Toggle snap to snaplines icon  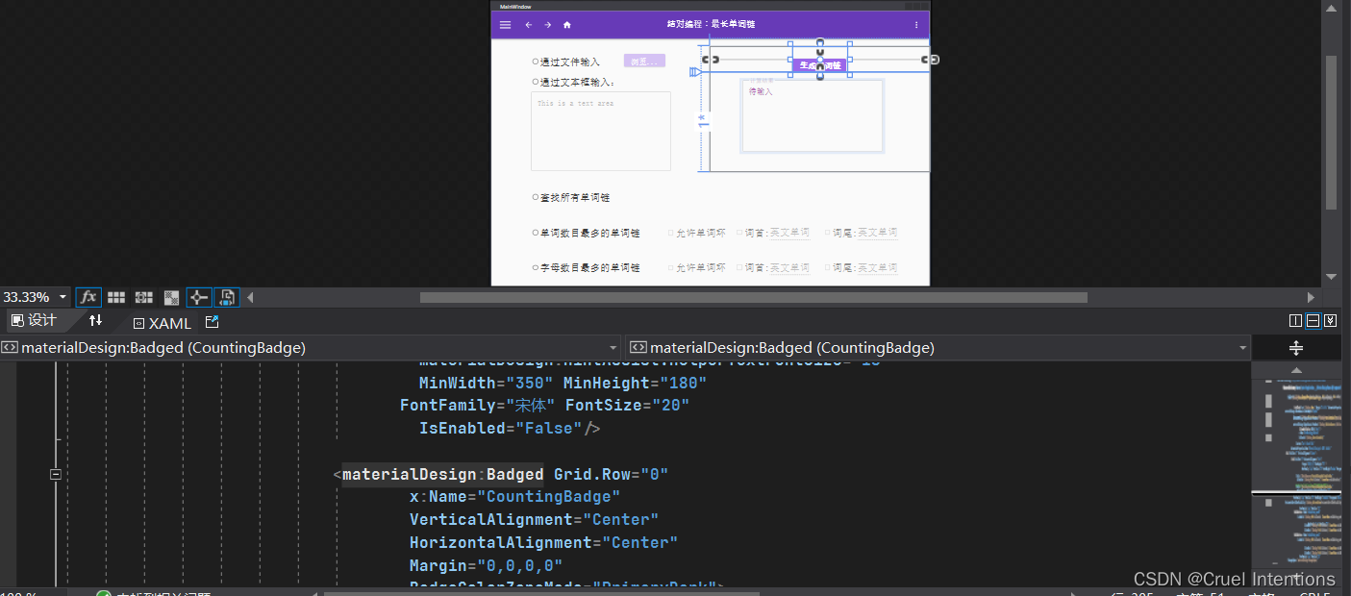[199, 297]
